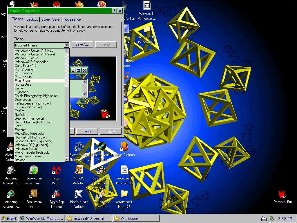Select Falling Leaves (high color) theme
Screen dimensions: 297x223
(x=39, y=103)
